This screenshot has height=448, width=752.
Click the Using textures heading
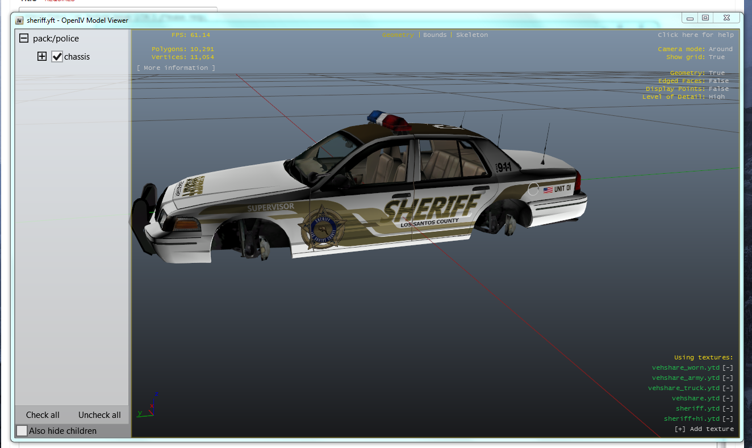(x=704, y=358)
